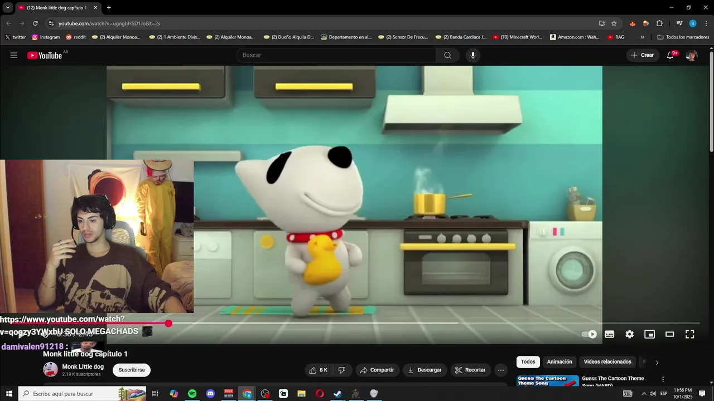Select the Animación filter chip
The height and width of the screenshot is (401, 714).
[x=559, y=362]
